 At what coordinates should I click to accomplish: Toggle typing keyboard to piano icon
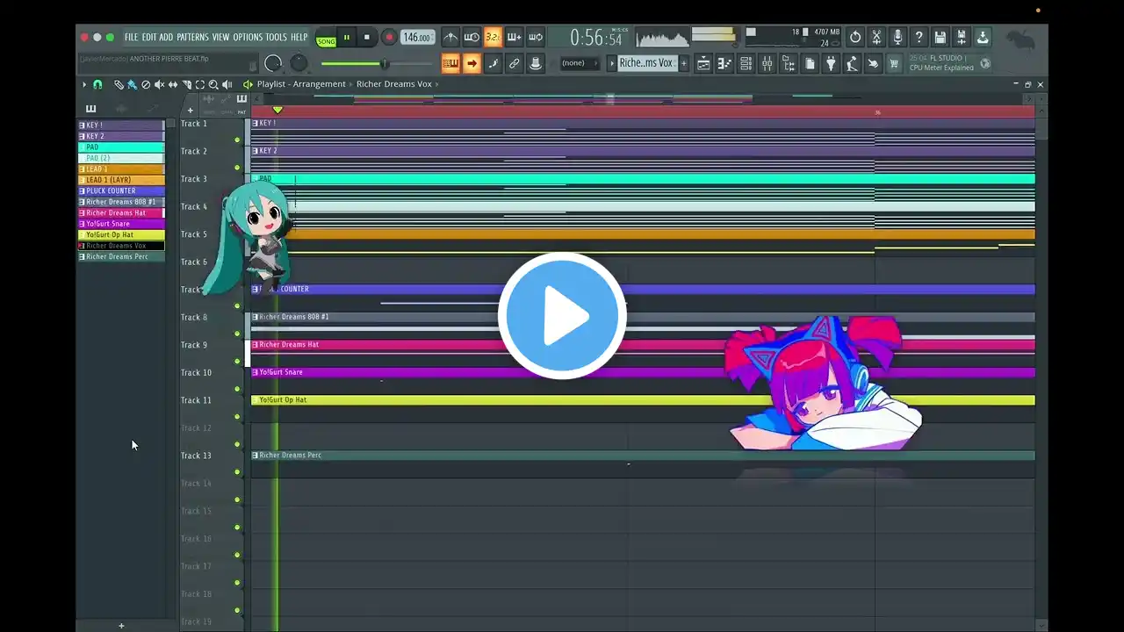point(450,63)
